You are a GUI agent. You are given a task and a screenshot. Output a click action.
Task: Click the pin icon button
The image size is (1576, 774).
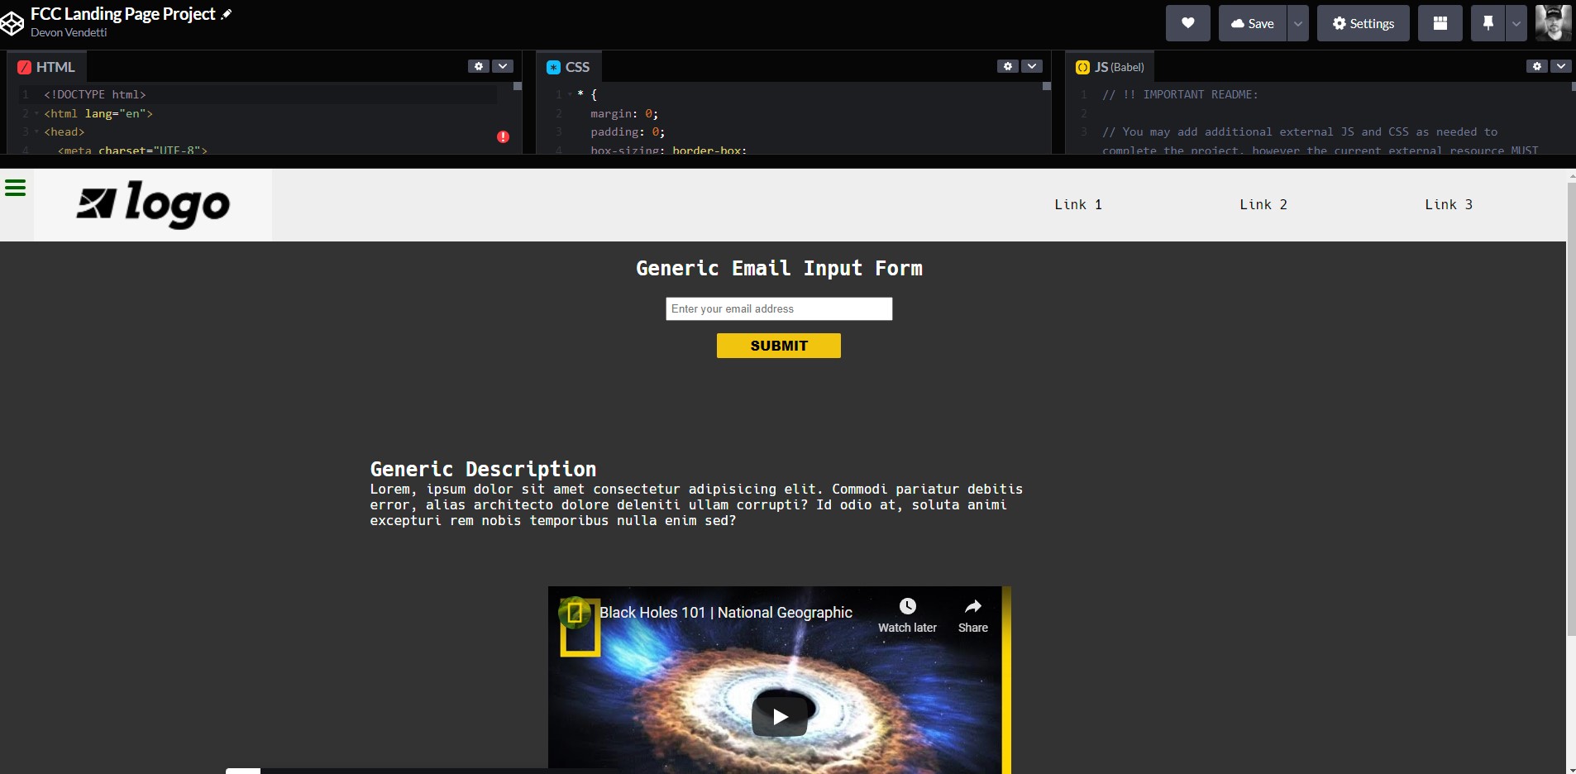tap(1488, 23)
